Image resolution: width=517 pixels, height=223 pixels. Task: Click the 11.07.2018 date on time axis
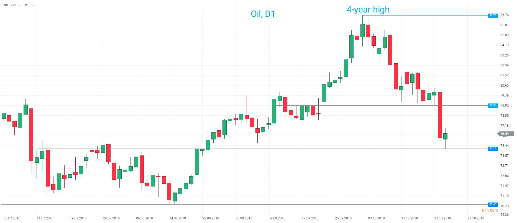45,218
